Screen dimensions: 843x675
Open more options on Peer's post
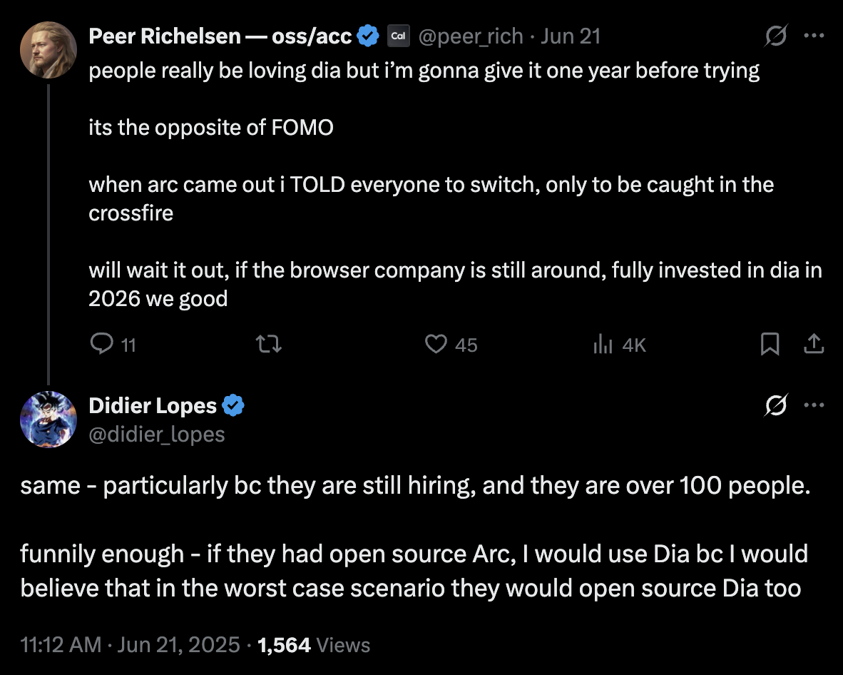pyautogui.click(x=814, y=36)
